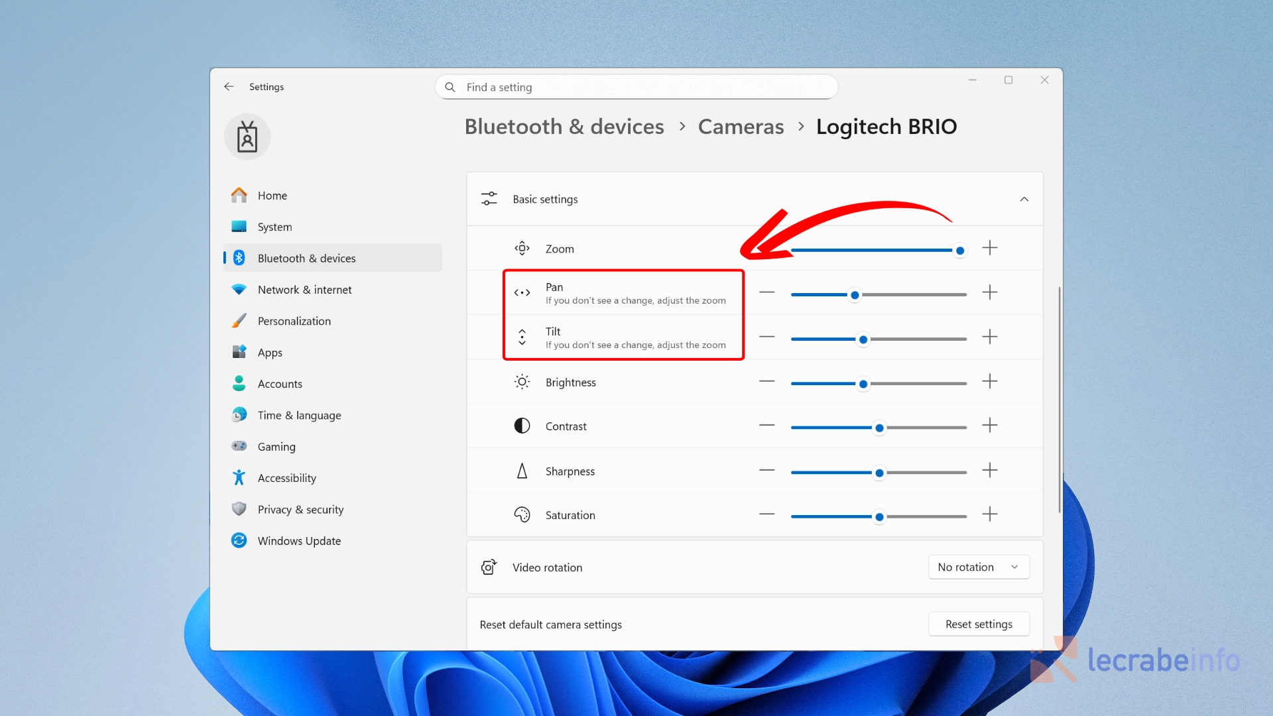This screenshot has width=1273, height=716.
Task: Click the user profile avatar icon
Action: (x=247, y=137)
